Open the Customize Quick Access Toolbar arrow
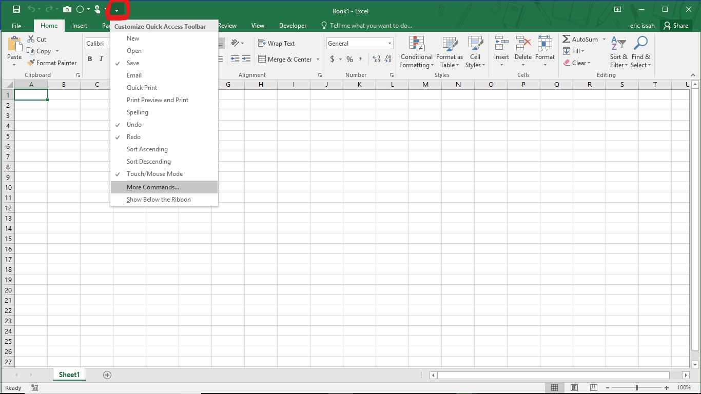The width and height of the screenshot is (701, 394). (x=117, y=9)
